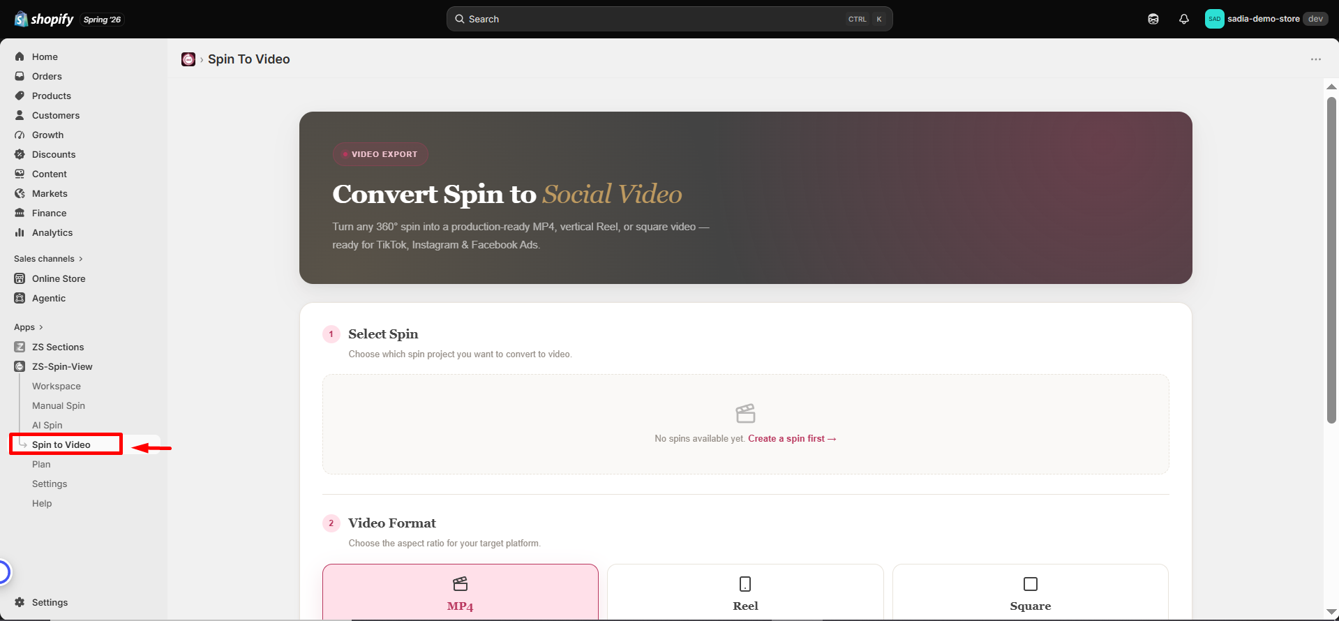This screenshot has width=1339, height=621.
Task: Open the Spin to Video page
Action: pos(61,444)
